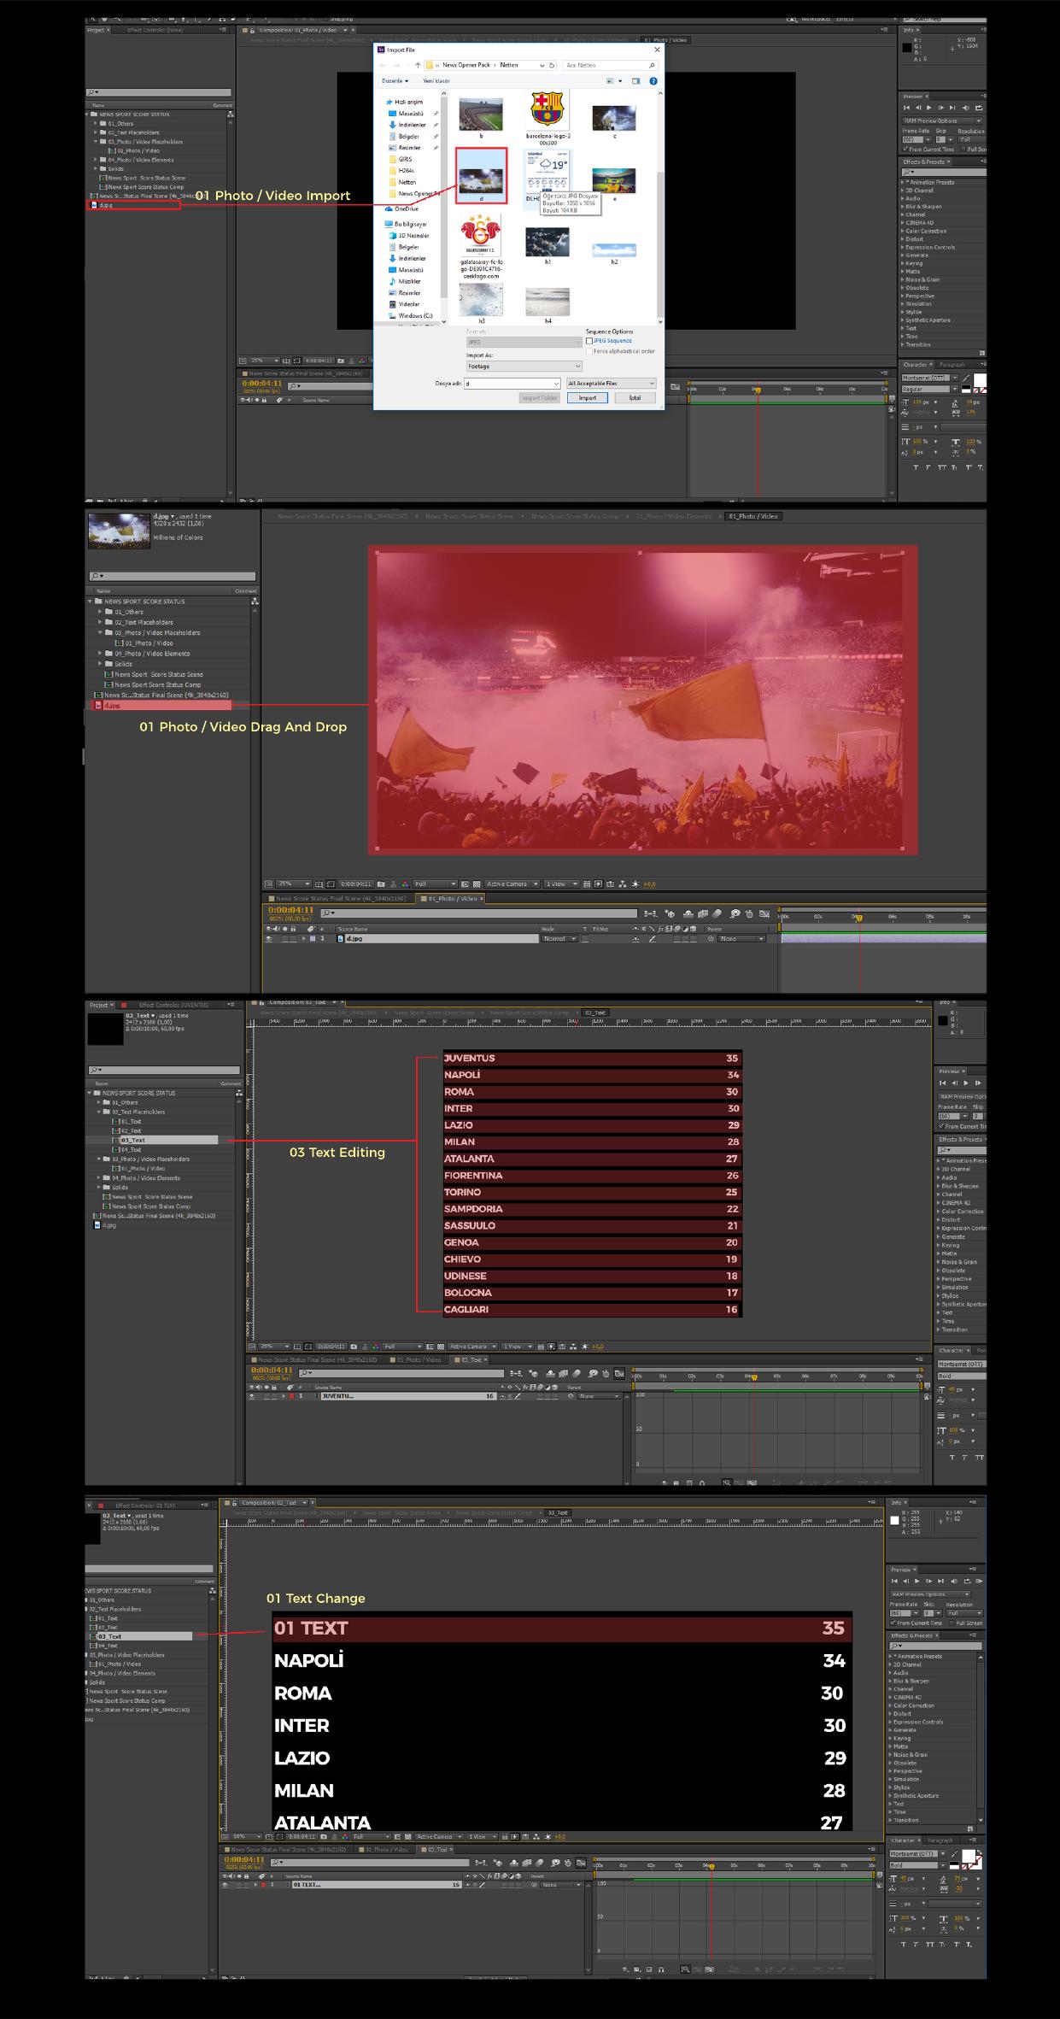This screenshot has width=1060, height=2019.
Task: Click the Iptal cancel button
Action: (x=635, y=397)
